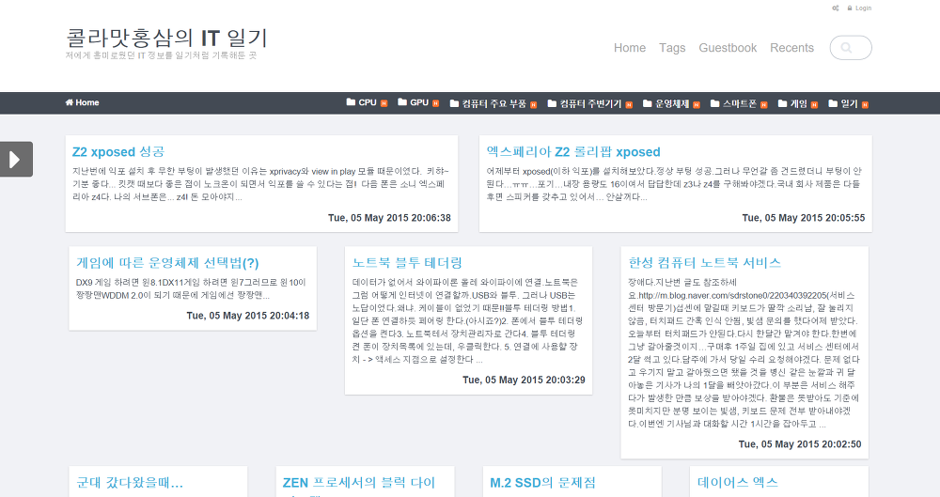Open the 노트북 블투 테더링 post

407,262
